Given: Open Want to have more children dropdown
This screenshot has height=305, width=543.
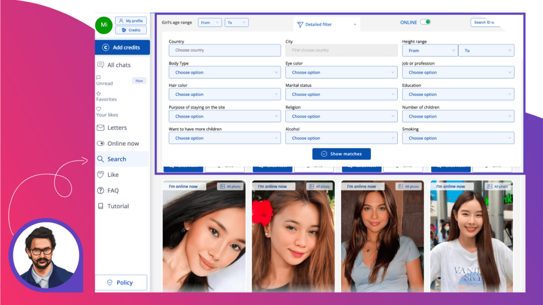Looking at the screenshot, I should click(x=225, y=138).
